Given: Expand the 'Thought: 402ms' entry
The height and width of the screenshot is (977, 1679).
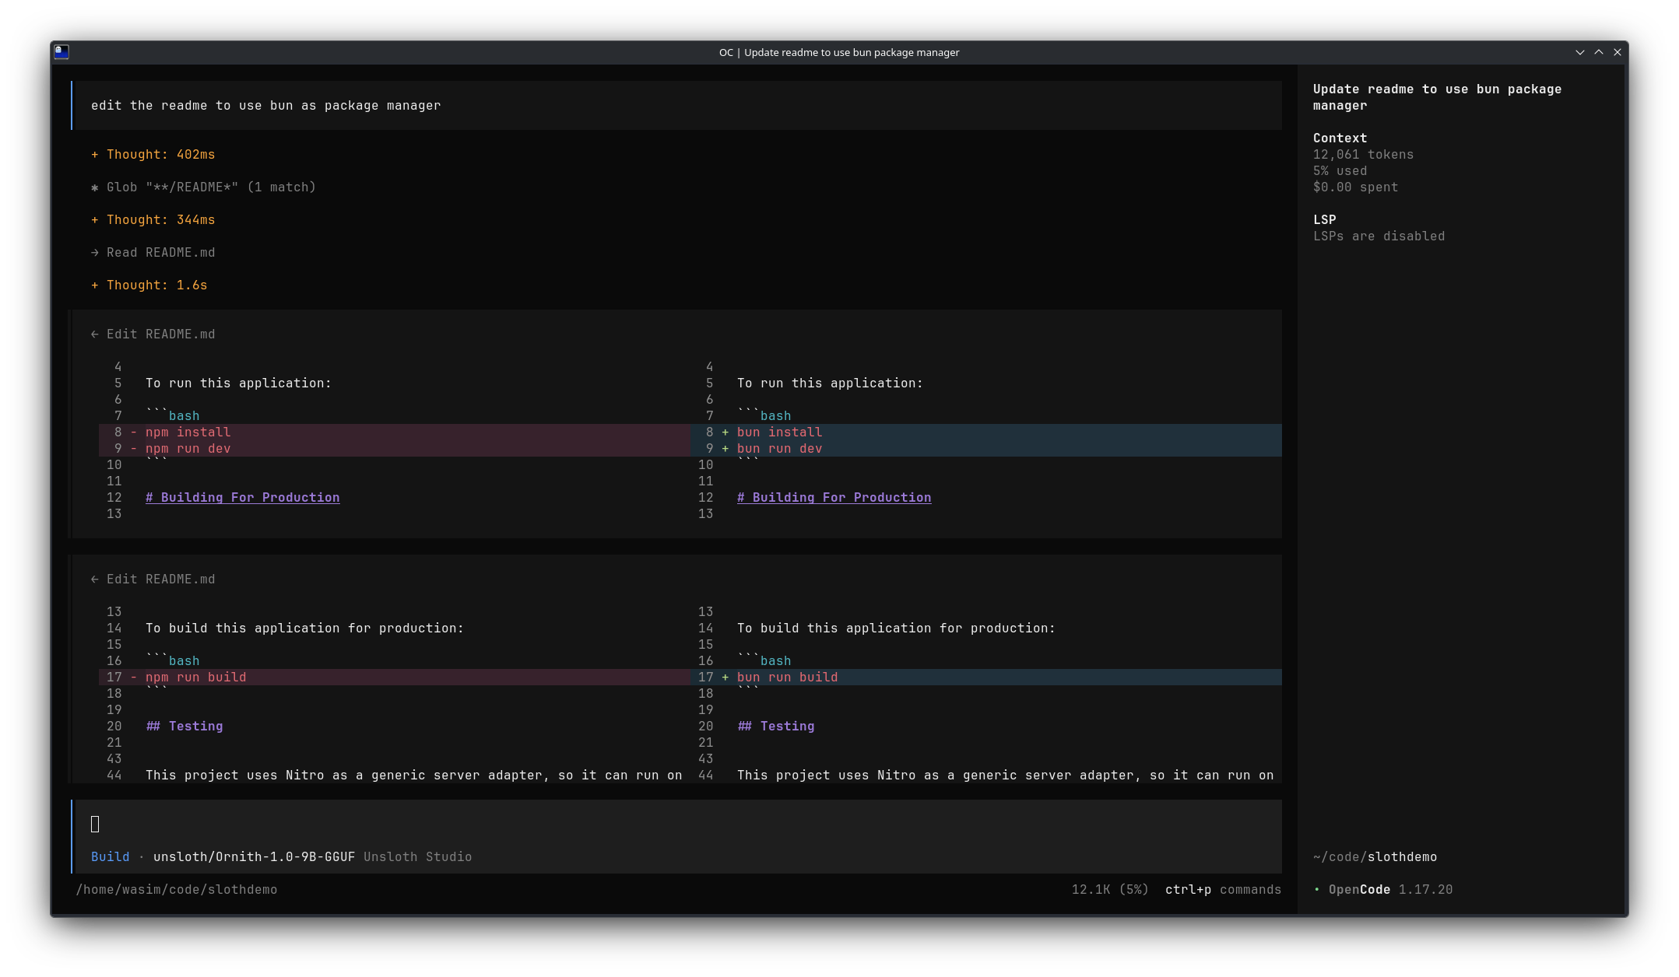Looking at the screenshot, I should pyautogui.click(x=153, y=154).
